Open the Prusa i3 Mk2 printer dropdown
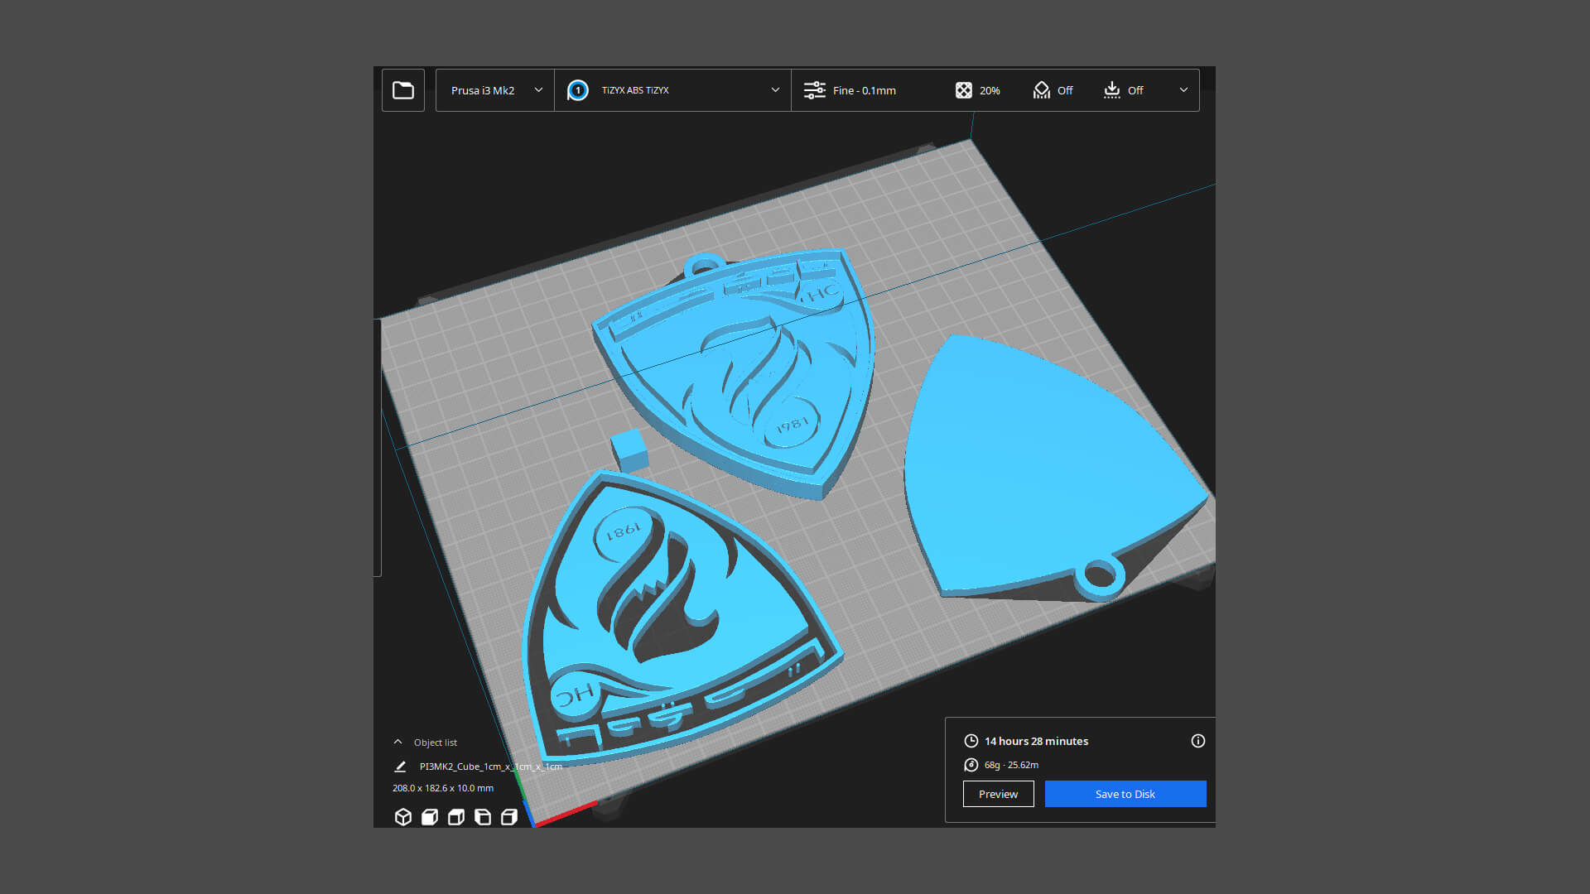 coord(495,90)
